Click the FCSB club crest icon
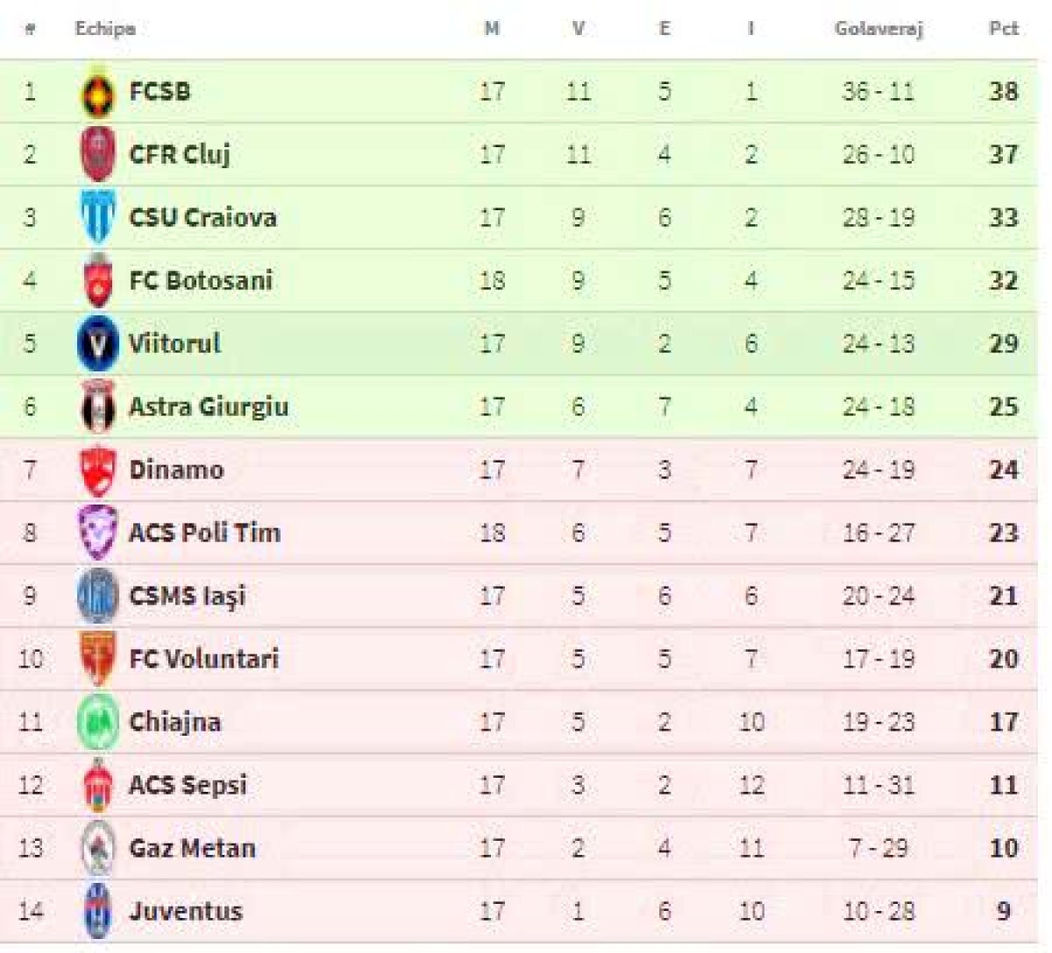The width and height of the screenshot is (1052, 953). point(97,92)
